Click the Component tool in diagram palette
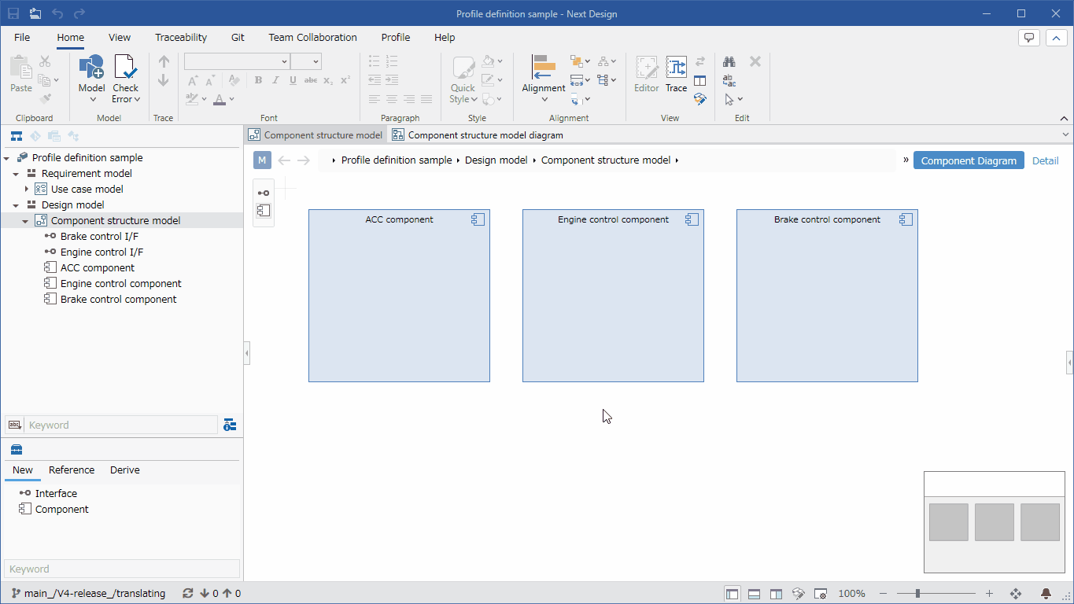This screenshot has height=604, width=1074. click(264, 210)
